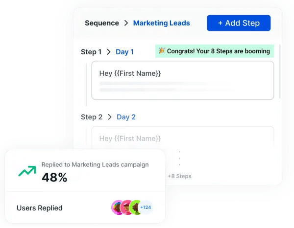Click the Step 2 message text box
This screenshot has height=228, width=294.
[182, 139]
